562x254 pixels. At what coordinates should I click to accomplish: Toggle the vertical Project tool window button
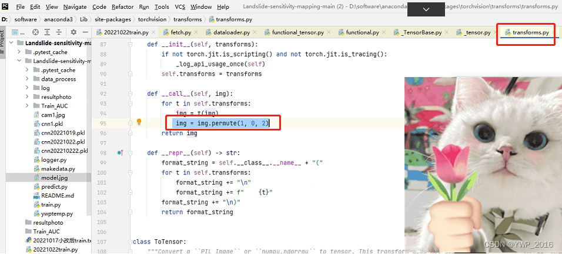coord(2,42)
